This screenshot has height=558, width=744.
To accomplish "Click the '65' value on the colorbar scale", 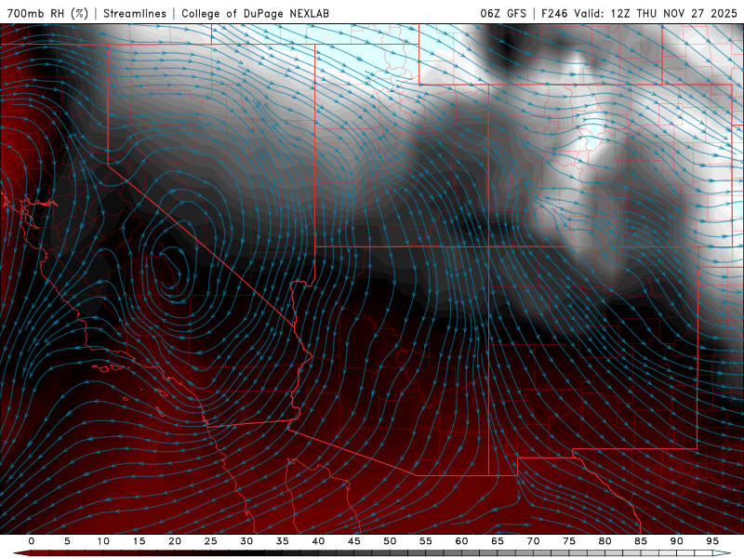I will 498,541.
